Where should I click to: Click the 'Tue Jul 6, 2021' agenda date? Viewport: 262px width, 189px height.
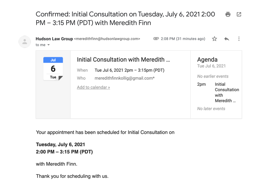pos(211,66)
